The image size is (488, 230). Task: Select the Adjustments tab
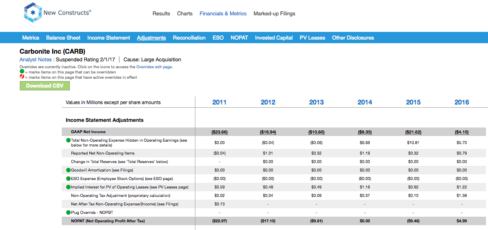(x=151, y=38)
